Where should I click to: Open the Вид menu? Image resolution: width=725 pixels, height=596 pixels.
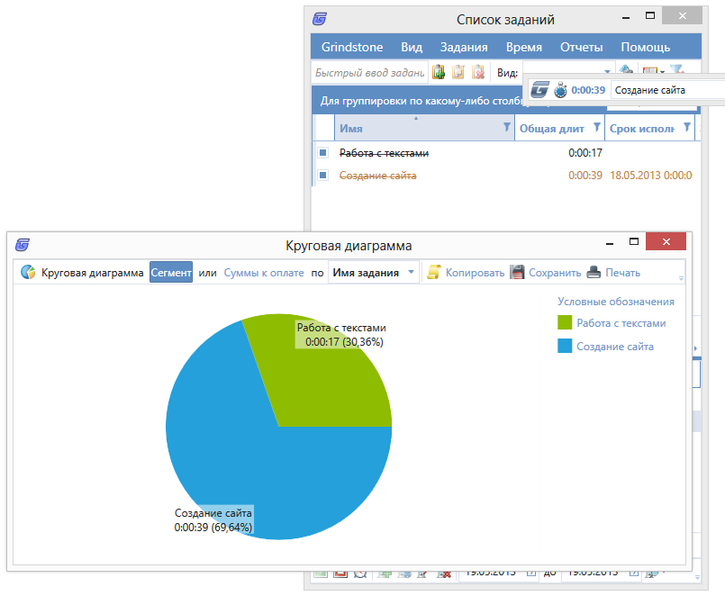(412, 47)
